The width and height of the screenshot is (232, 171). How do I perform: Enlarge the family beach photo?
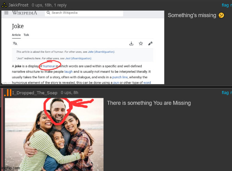[54, 134]
